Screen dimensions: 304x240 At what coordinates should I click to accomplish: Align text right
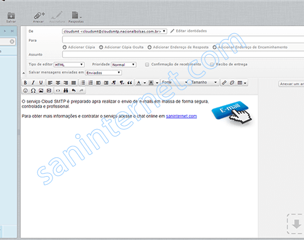(66, 83)
